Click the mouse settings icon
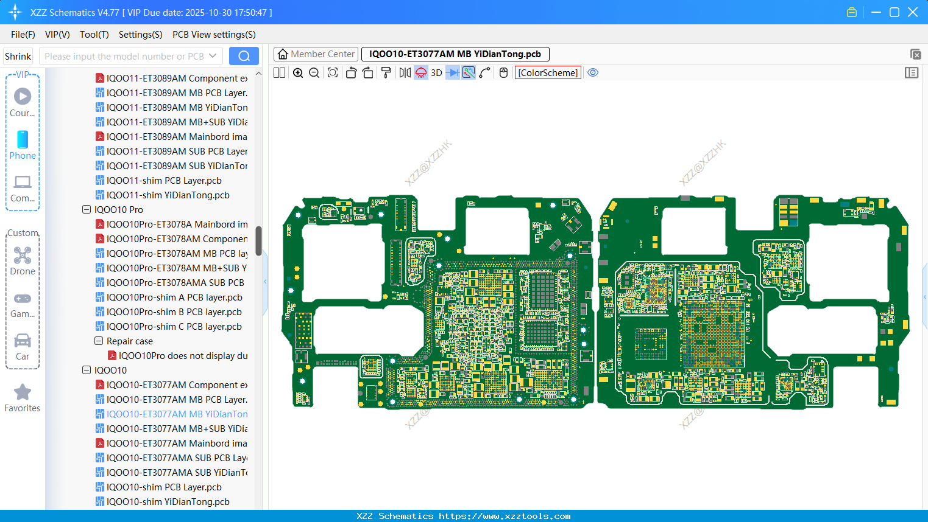This screenshot has height=522, width=928. [503, 73]
